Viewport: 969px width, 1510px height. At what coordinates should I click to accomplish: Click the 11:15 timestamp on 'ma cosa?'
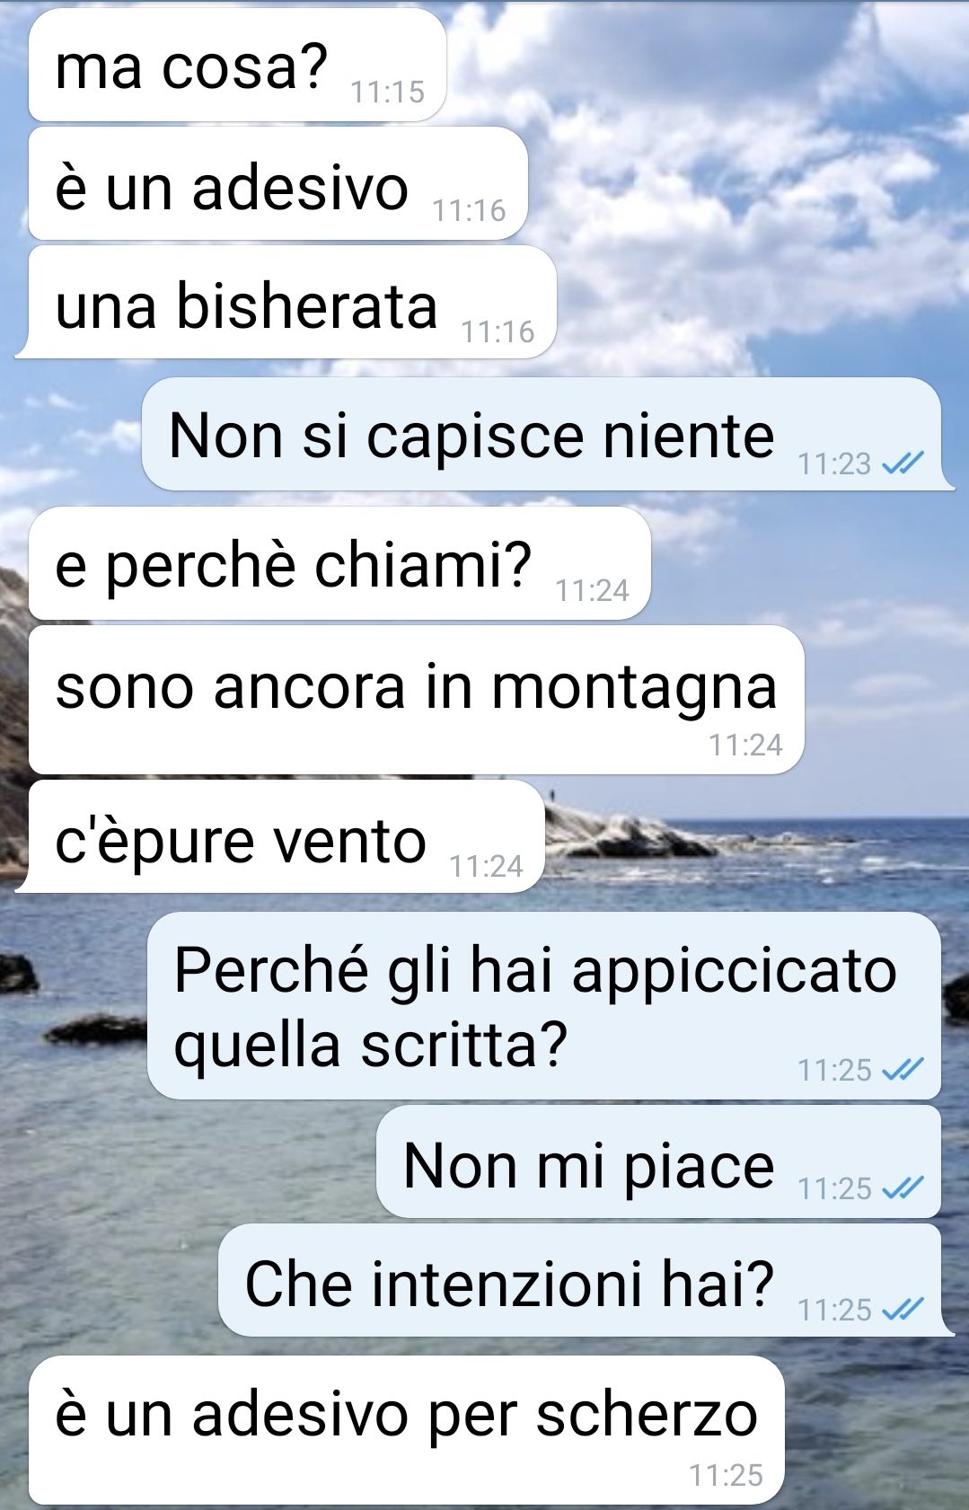387,92
